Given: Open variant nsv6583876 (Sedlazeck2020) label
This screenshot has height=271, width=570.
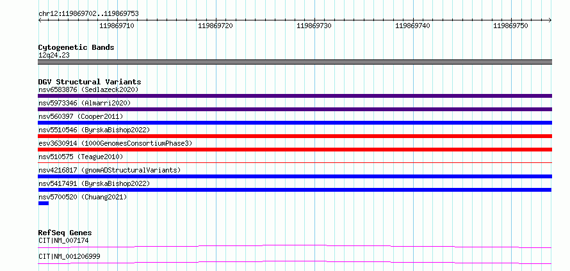Looking at the screenshot, I should (88, 89).
